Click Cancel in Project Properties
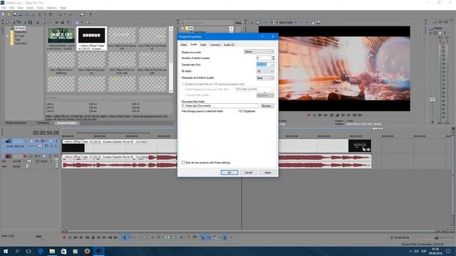The width and height of the screenshot is (456, 256). 249,172
